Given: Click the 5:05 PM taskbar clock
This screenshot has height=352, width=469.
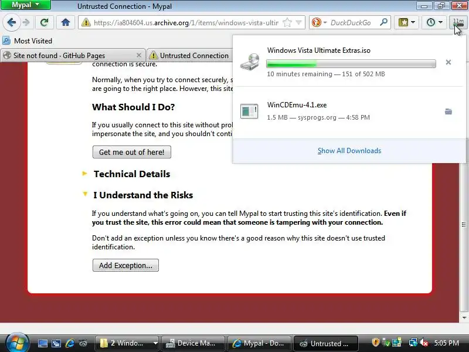Looking at the screenshot, I should coord(447,343).
